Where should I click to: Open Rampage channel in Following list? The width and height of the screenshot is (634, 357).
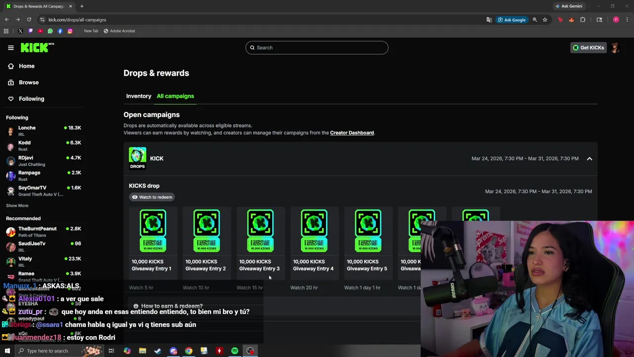pyautogui.click(x=44, y=176)
